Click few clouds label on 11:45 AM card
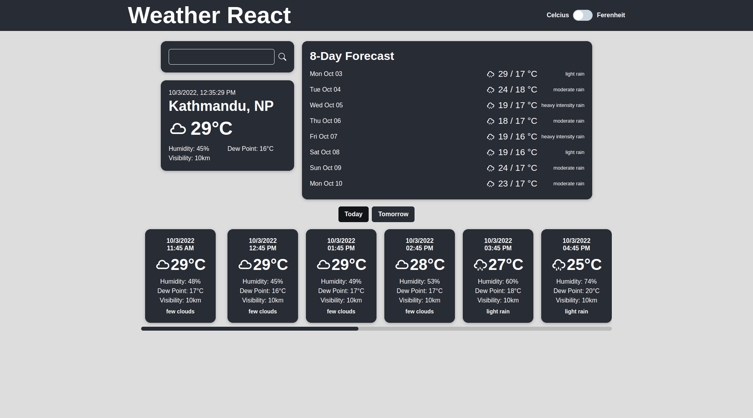The width and height of the screenshot is (753, 418). (180, 311)
